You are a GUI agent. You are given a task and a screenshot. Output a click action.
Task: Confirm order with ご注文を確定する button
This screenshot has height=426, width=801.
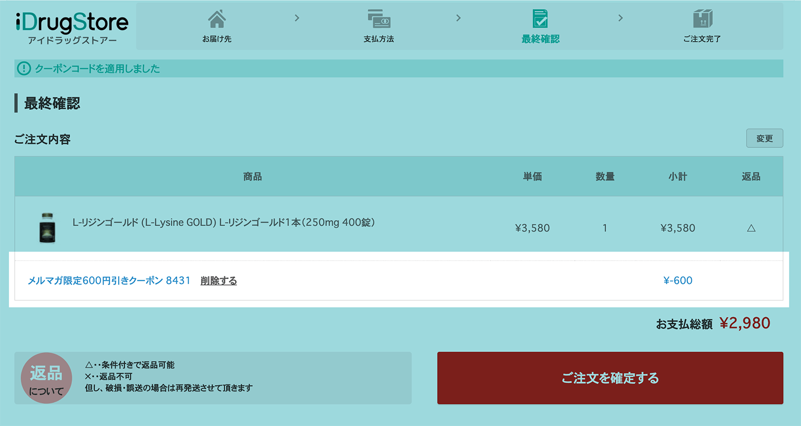point(610,378)
